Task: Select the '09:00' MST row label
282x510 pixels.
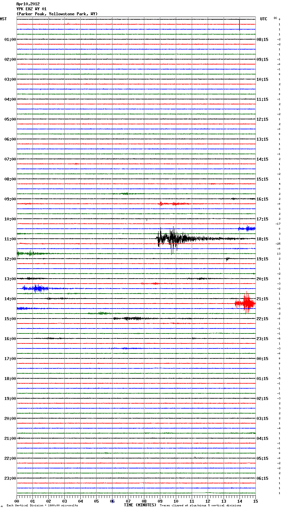Action: coord(10,199)
